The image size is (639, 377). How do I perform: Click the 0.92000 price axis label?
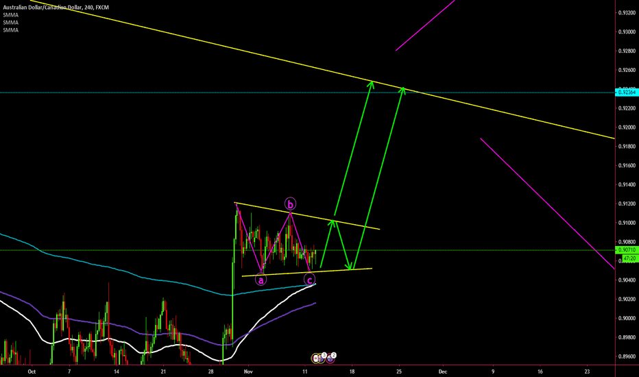[627, 127]
